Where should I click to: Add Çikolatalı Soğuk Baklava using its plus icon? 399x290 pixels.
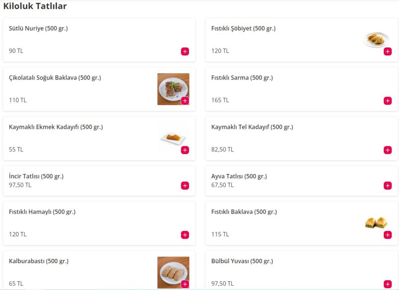pyautogui.click(x=185, y=101)
